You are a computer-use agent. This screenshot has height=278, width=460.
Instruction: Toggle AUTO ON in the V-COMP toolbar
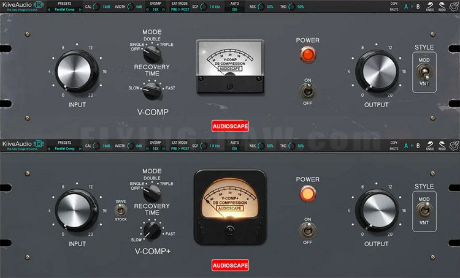pos(234,10)
